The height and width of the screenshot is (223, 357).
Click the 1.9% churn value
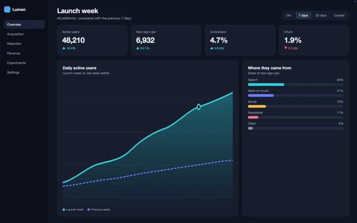(293, 40)
